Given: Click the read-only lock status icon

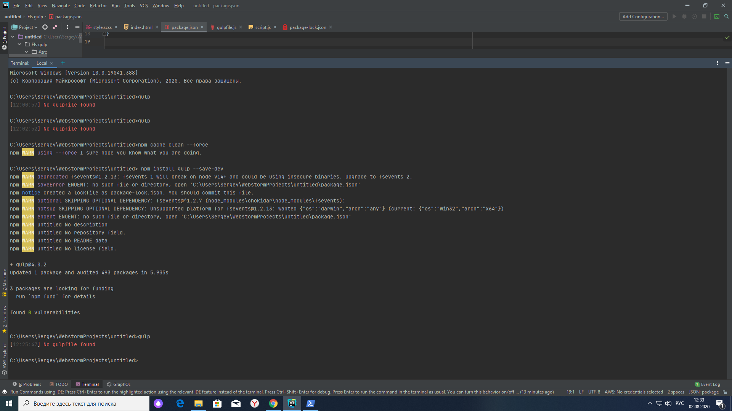Looking at the screenshot, I should coord(725,392).
